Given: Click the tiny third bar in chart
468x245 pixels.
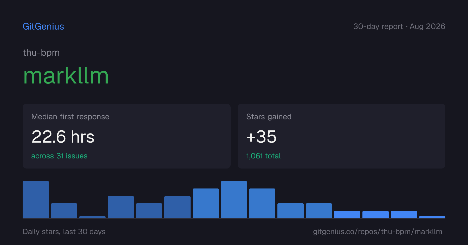Looking at the screenshot, I should tap(92, 217).
